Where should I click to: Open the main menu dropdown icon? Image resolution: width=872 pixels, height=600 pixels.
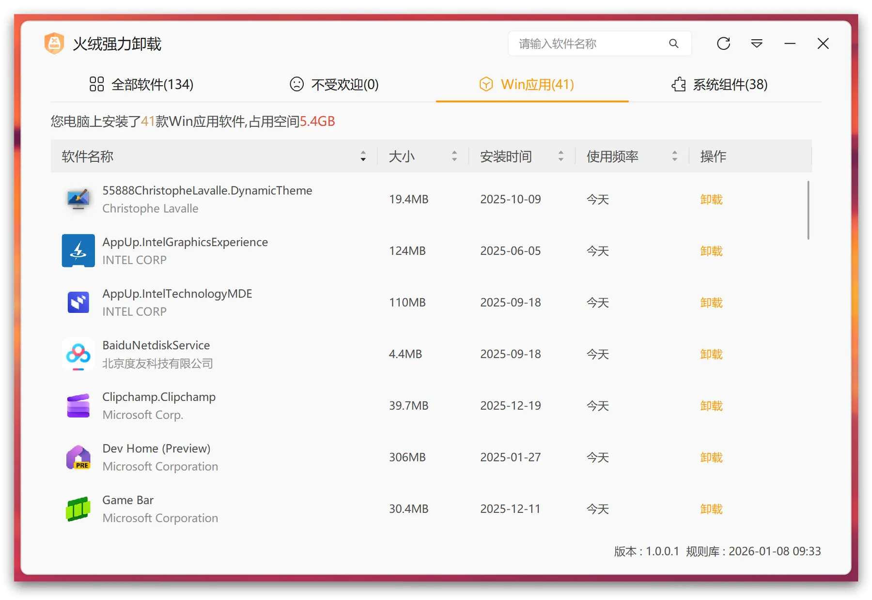757,44
